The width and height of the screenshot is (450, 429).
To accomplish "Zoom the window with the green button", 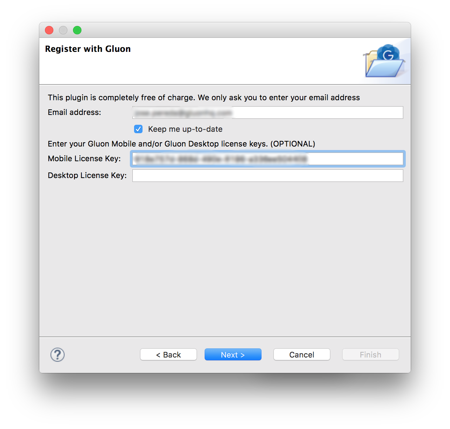I will 77,30.
